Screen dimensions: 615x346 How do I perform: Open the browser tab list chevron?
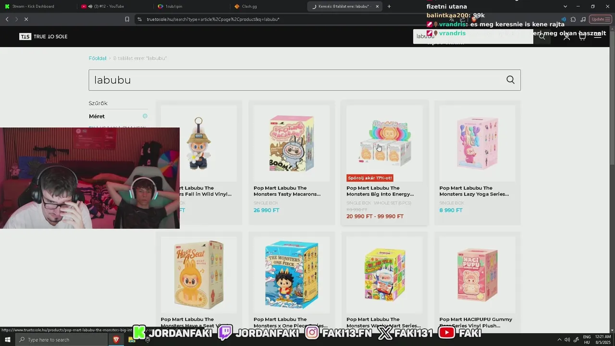pos(565,6)
